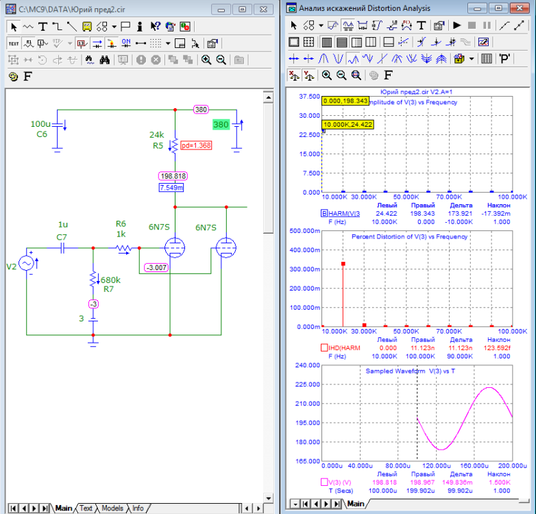This screenshot has height=514, width=536.
Task: Select the arrow Select mode tool in schematic window
Action: (x=13, y=27)
